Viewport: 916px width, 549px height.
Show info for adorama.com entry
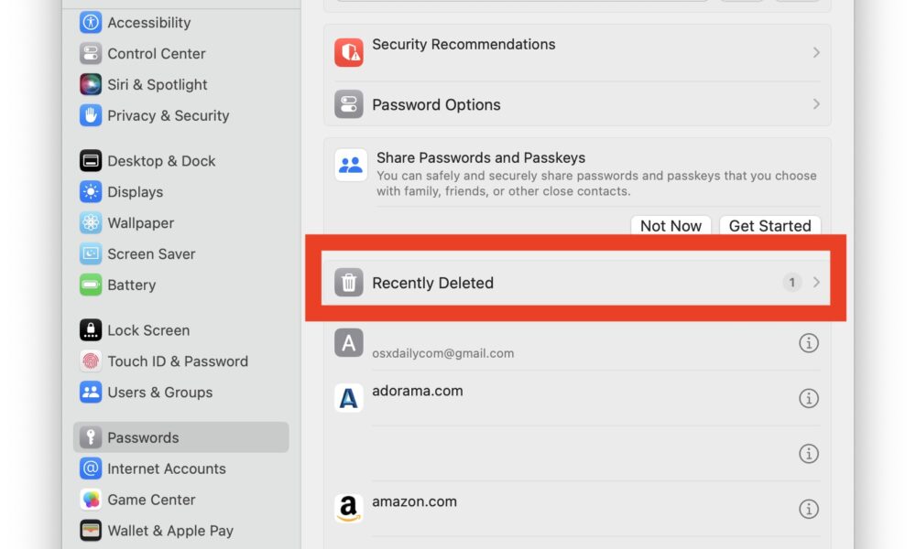point(809,398)
